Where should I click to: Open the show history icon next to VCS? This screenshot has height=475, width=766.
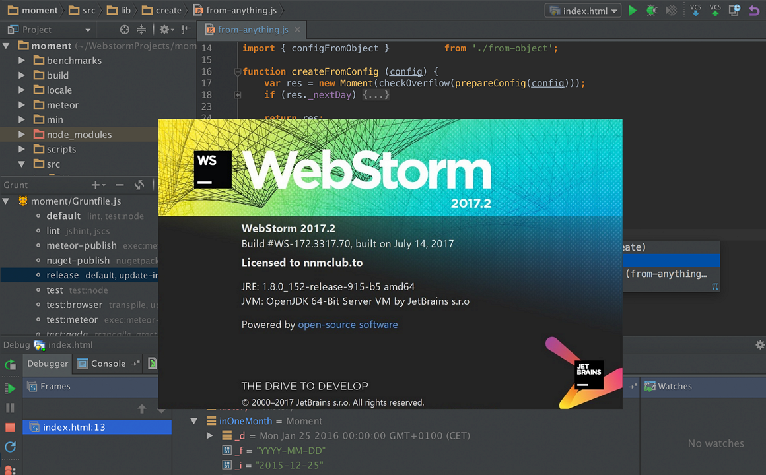734,11
